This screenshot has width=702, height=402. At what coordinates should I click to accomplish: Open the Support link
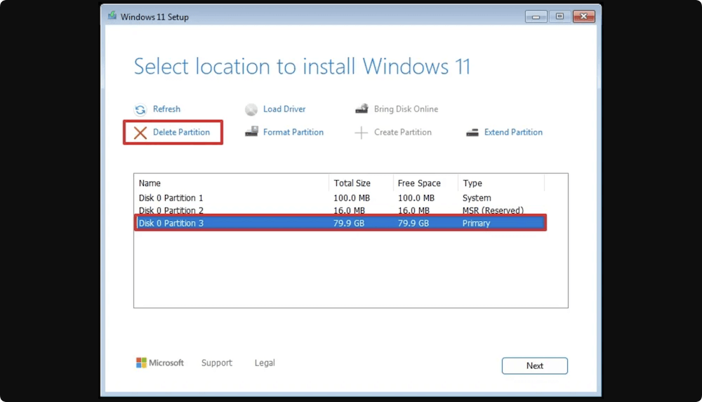tap(217, 363)
